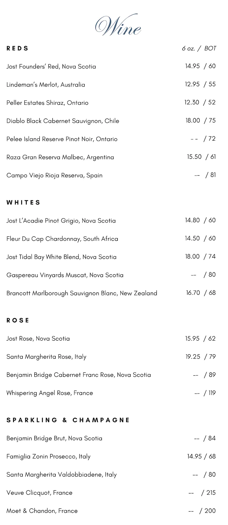Select Fleur Du Cap Chardonnay entry

(x=62, y=239)
